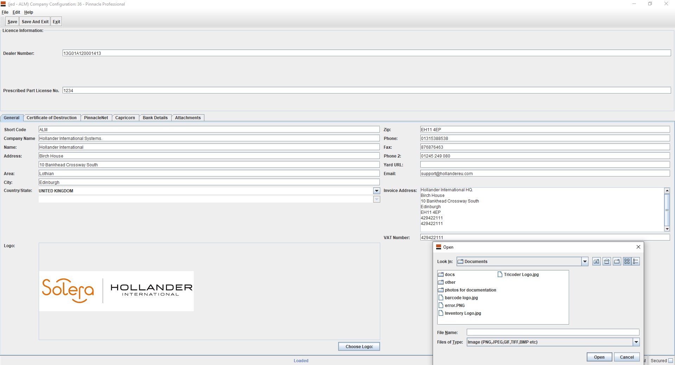Expand the Look In folder dropdown
The width and height of the screenshot is (675, 365).
coord(585,261)
